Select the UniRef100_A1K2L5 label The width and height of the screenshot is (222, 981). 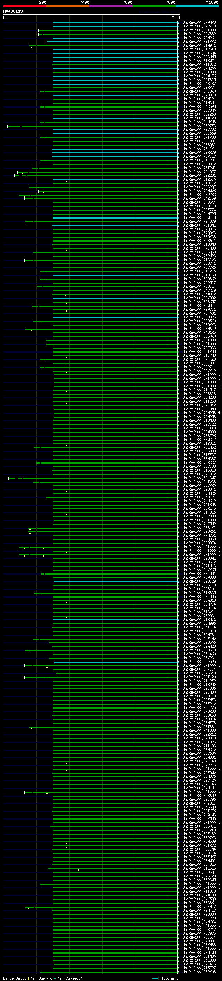coord(199,271)
